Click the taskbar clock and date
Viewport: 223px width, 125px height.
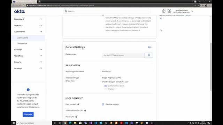coord(203,123)
